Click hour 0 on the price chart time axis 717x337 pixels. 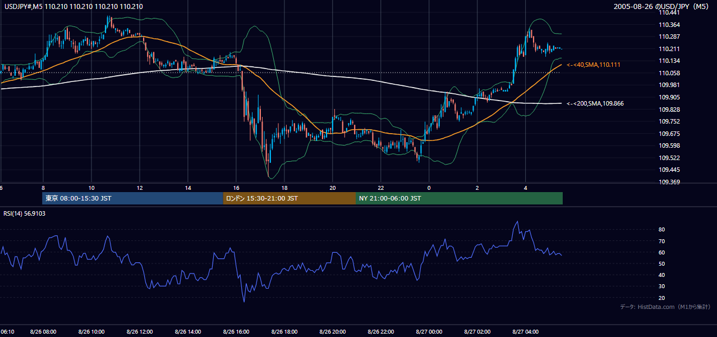pyautogui.click(x=429, y=188)
